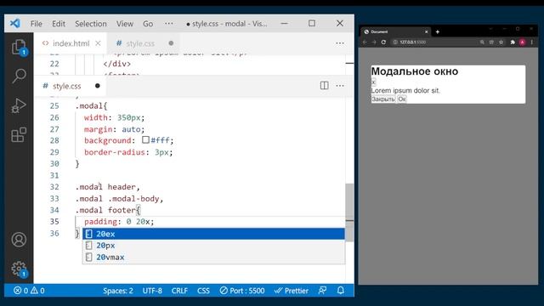
Task: Click the small x close button in modal
Action: pyautogui.click(x=373, y=82)
